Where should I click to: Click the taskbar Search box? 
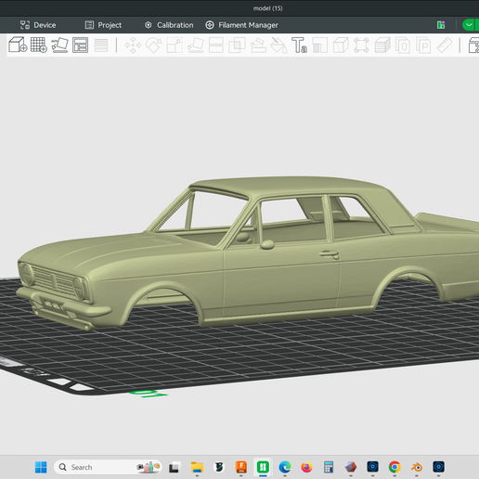(108, 467)
